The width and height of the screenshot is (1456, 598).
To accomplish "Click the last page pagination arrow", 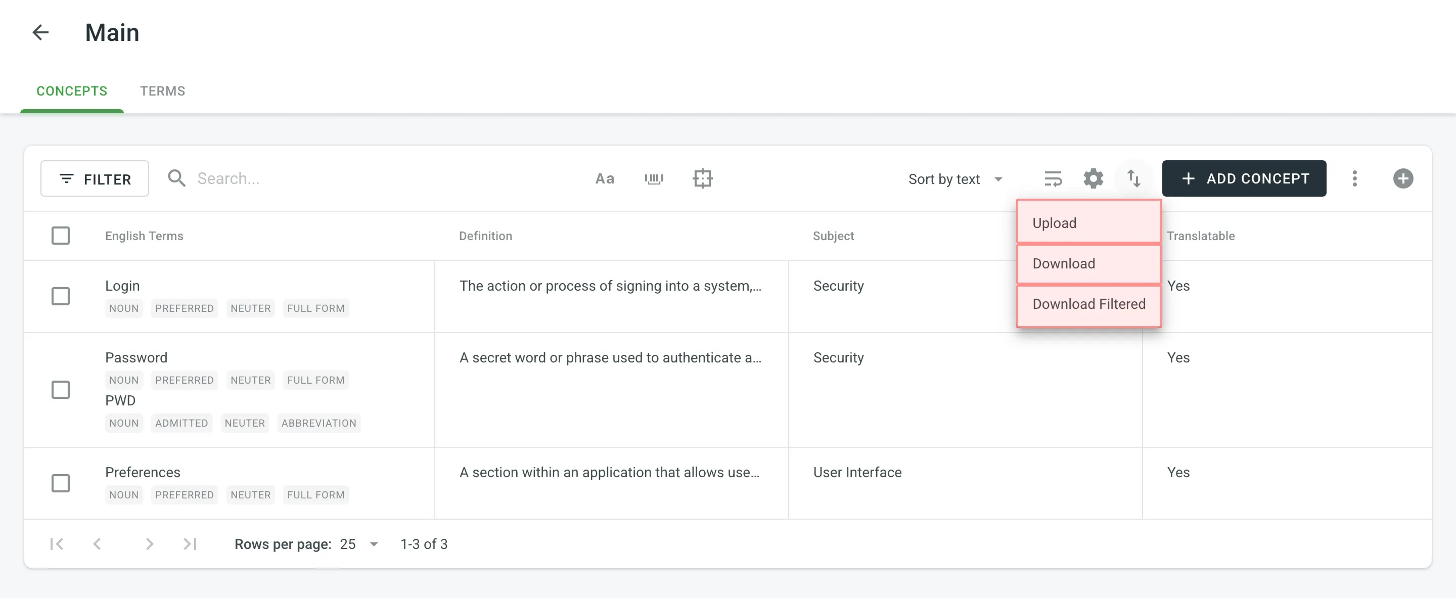I will point(190,544).
